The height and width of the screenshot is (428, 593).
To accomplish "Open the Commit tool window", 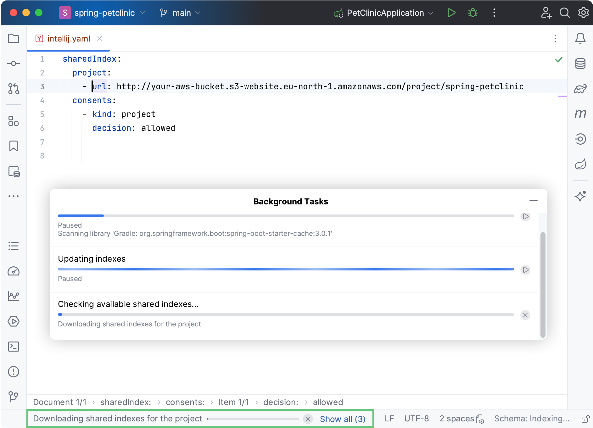I will click(x=14, y=64).
